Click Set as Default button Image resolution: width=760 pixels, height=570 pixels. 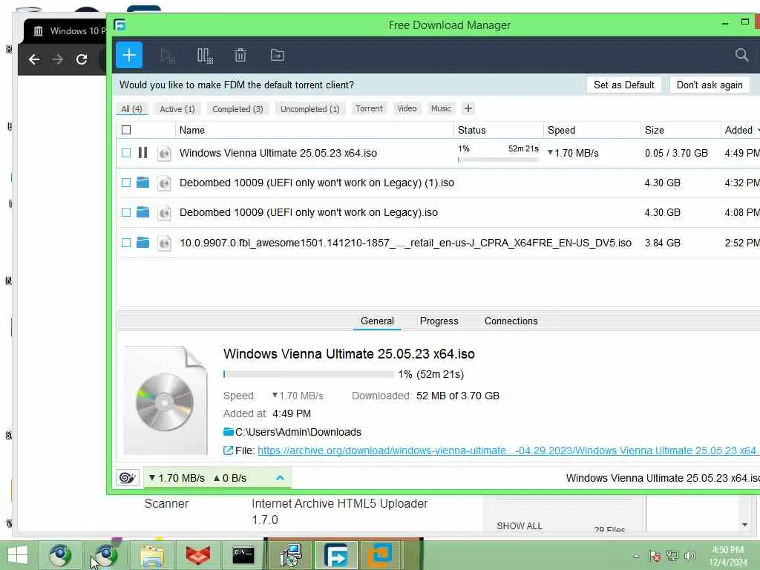(x=623, y=85)
